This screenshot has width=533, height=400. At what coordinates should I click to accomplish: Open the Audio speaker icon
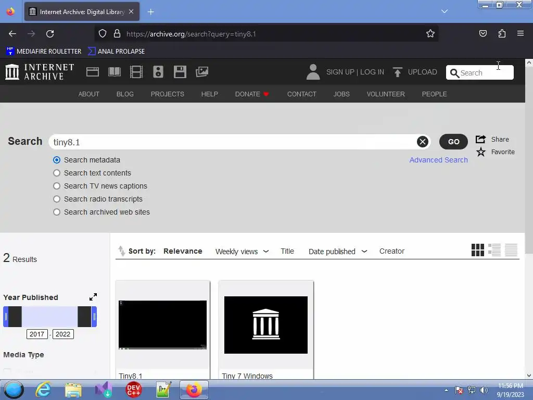(158, 72)
